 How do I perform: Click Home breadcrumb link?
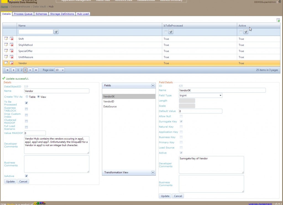pos(4,7)
